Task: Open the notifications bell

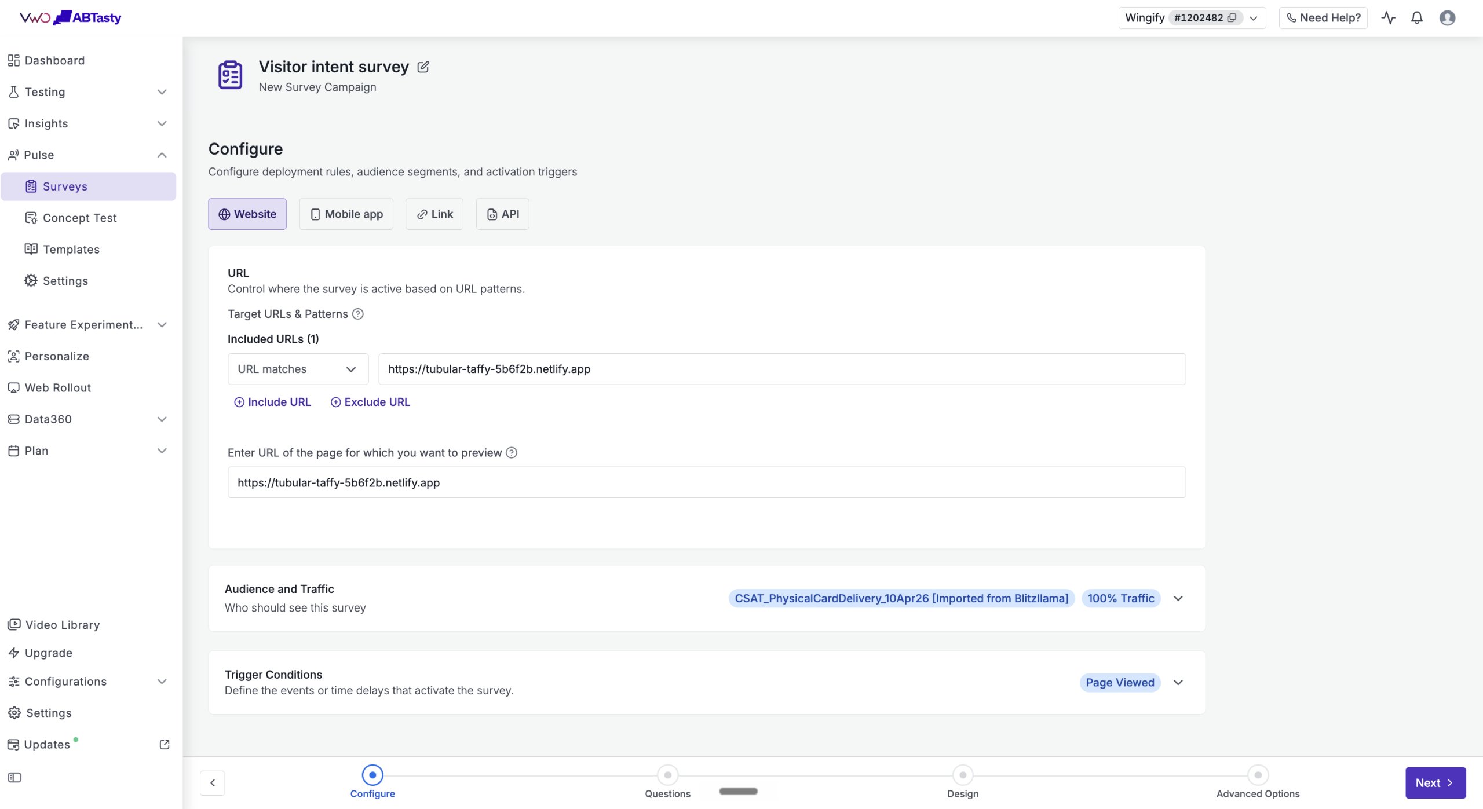Action: tap(1417, 18)
